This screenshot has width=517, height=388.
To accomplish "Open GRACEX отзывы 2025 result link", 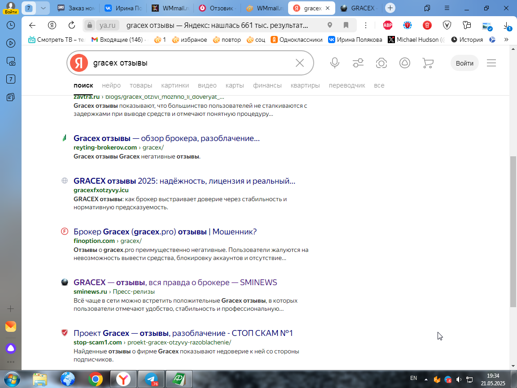I will pos(184,181).
